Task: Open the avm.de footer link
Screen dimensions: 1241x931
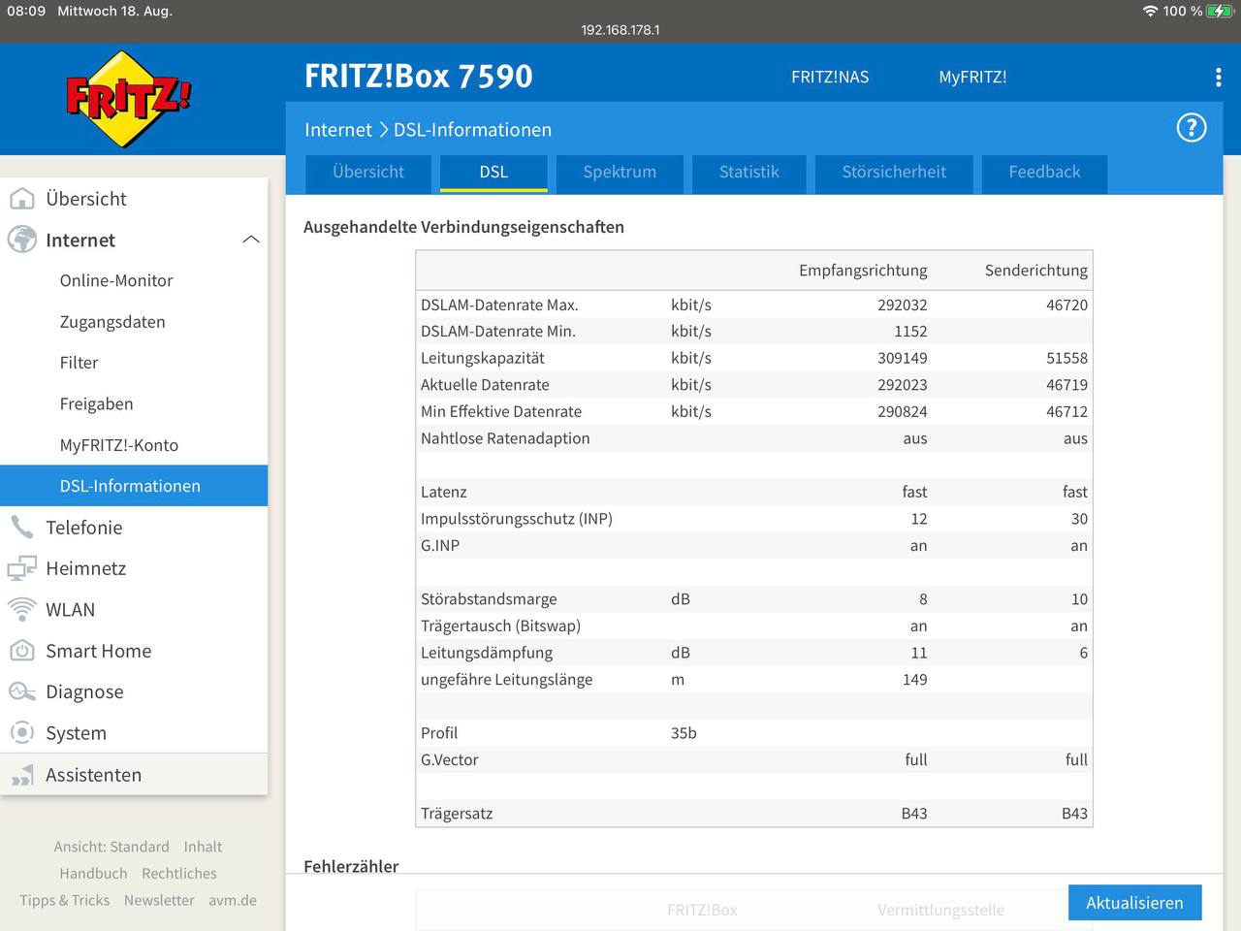Action: (233, 900)
